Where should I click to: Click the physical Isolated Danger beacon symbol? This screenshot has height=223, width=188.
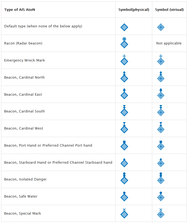click(124, 178)
